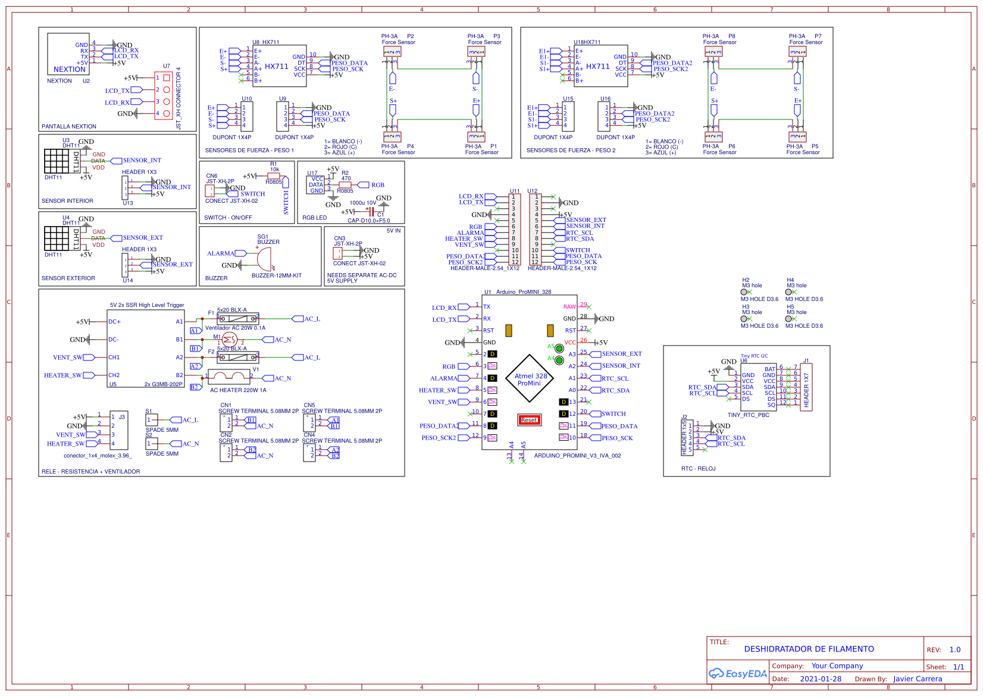Click the M1 fan motor symbol
983x696 pixels.
(229, 340)
